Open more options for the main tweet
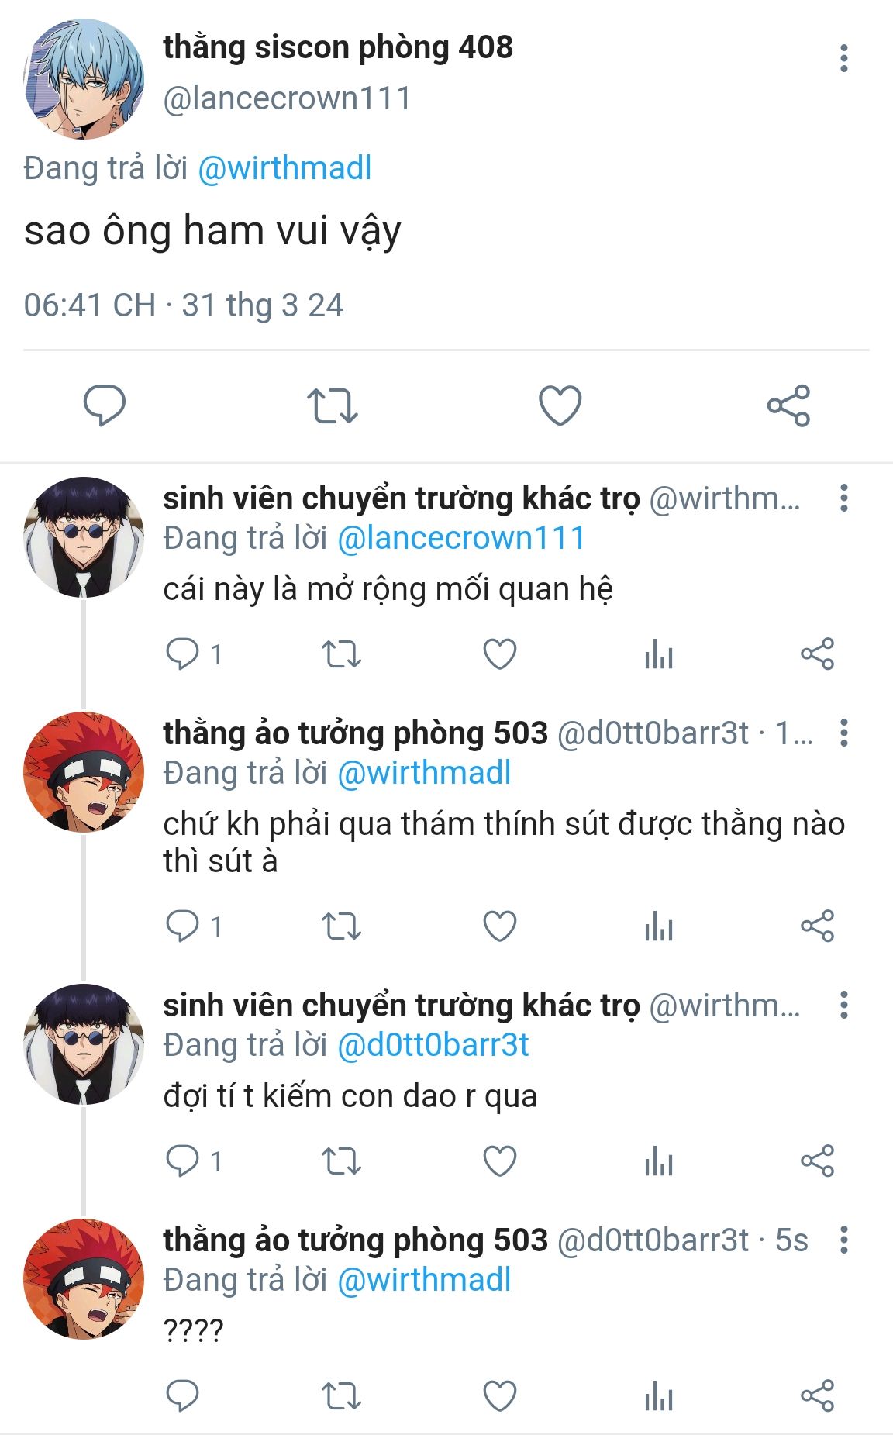893x1435 pixels. pos(843,58)
